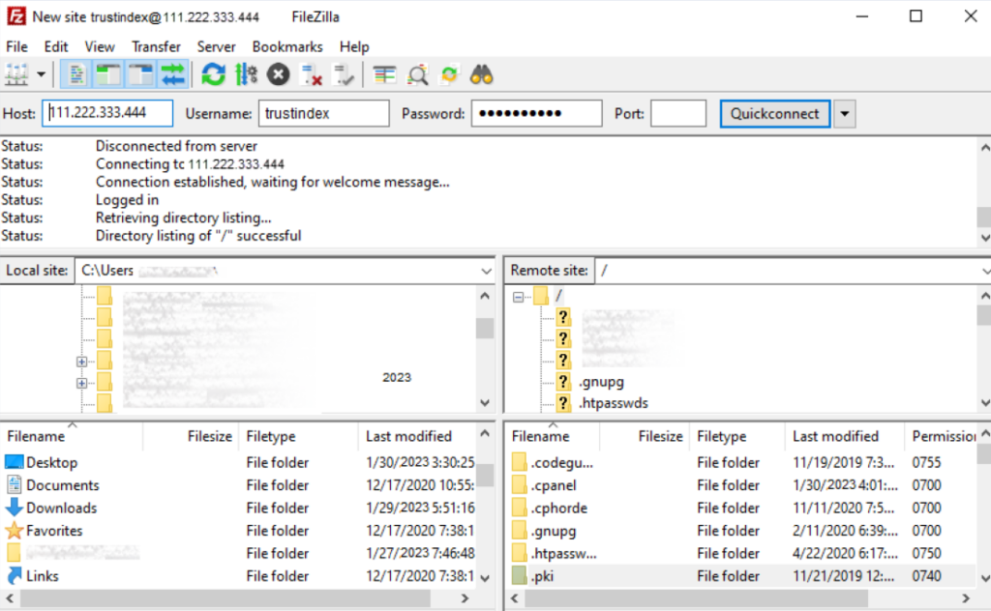Click the Quickconnect button
Viewport: 991px width, 611px height.
coord(774,114)
